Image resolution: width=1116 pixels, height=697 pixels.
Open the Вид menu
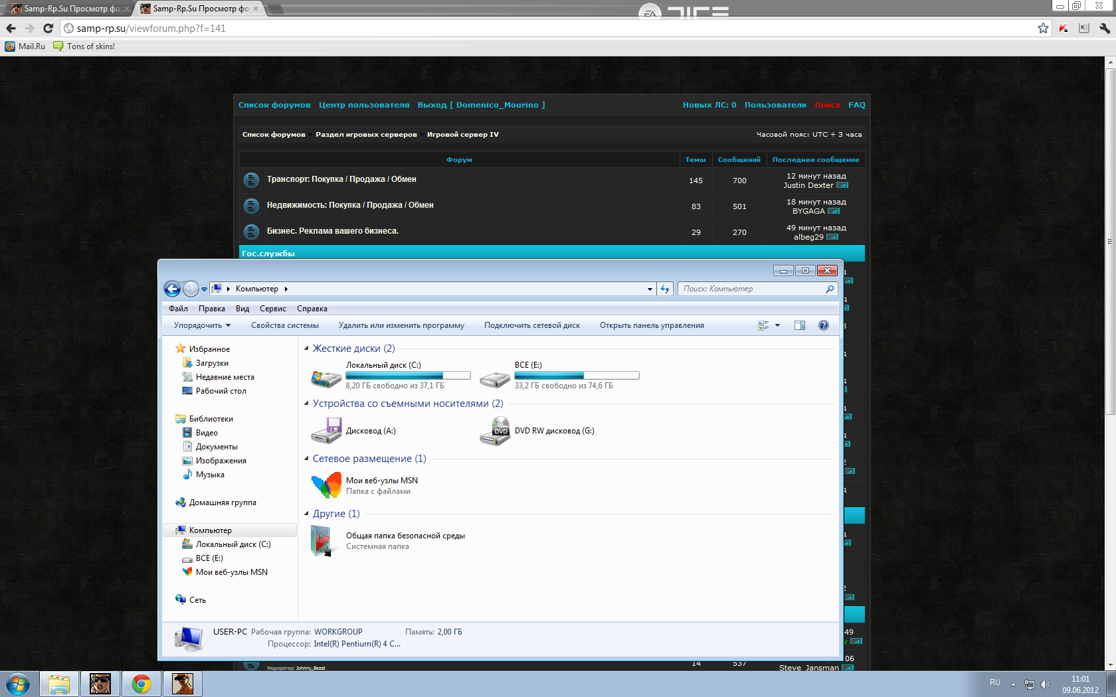[x=242, y=309]
